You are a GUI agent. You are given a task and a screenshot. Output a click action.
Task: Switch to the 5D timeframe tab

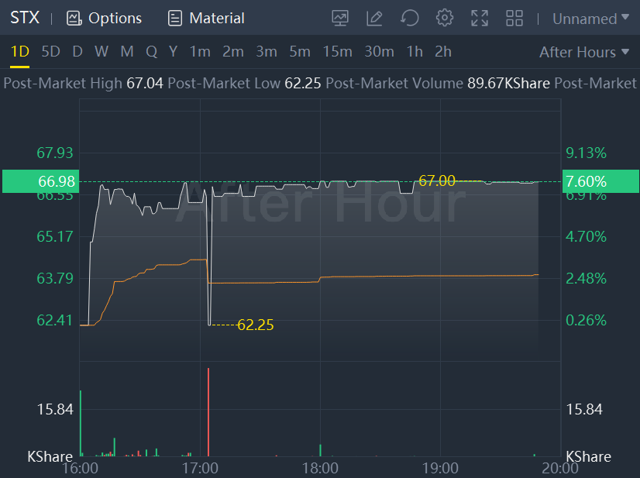50,52
